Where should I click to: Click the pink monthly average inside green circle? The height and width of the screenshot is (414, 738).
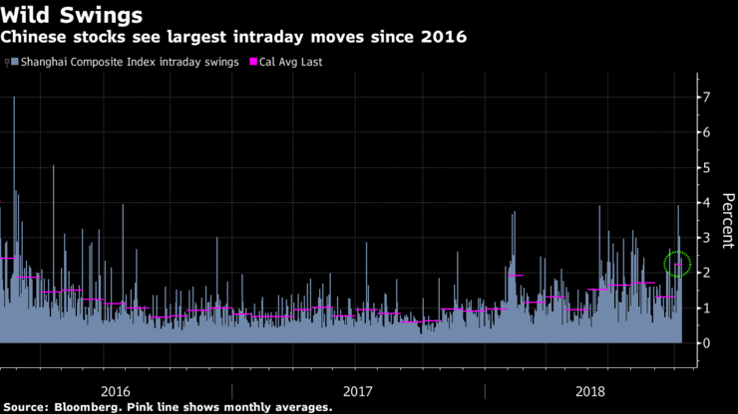[x=678, y=265]
